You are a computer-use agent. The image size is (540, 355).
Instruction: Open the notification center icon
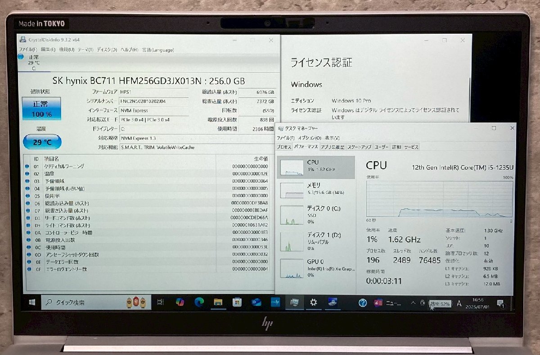tap(500, 303)
